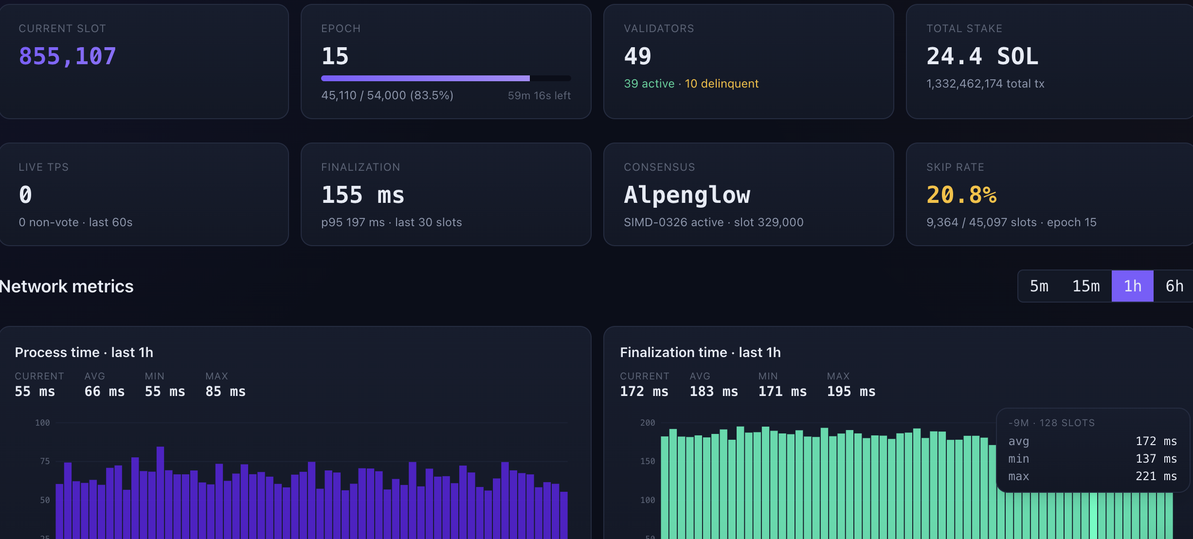Click the Network metrics heading
1193x539 pixels.
click(x=67, y=287)
